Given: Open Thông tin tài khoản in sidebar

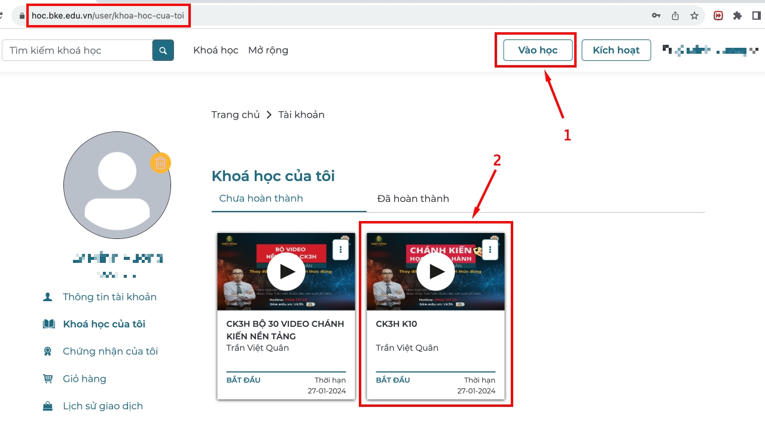Looking at the screenshot, I should 109,297.
